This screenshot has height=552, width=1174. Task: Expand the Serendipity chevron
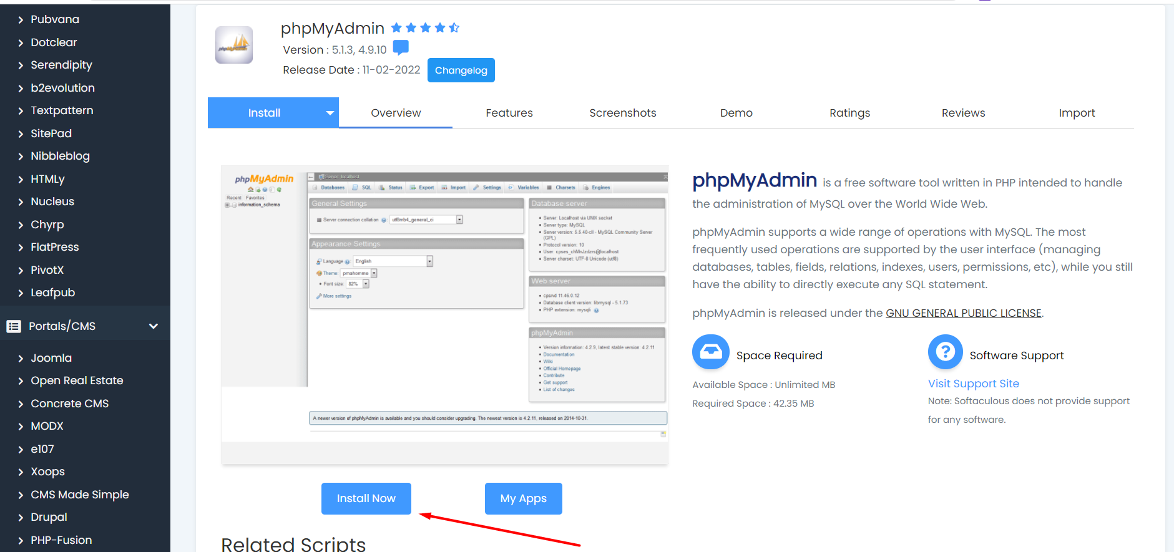[x=21, y=65]
